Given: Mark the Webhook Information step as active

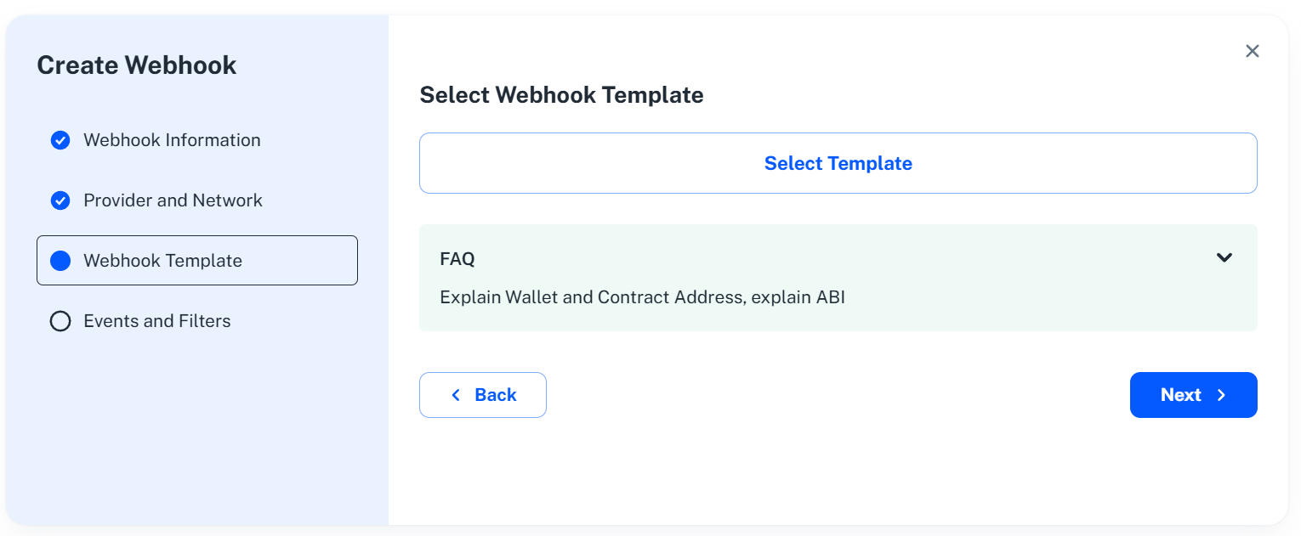Looking at the screenshot, I should pyautogui.click(x=172, y=140).
